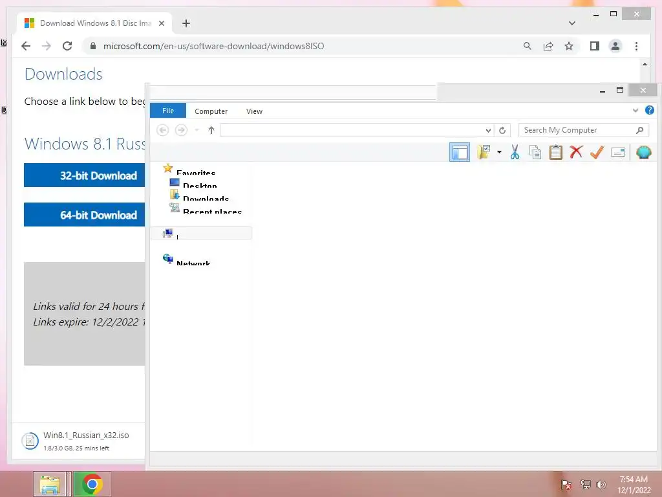662x497 pixels.
Task: Click the search magnifier in Explorer
Action: [x=640, y=130]
